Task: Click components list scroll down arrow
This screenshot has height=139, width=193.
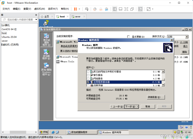Action: [163, 85]
